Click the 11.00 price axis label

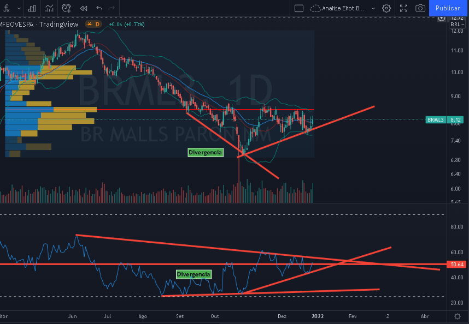tap(457, 50)
